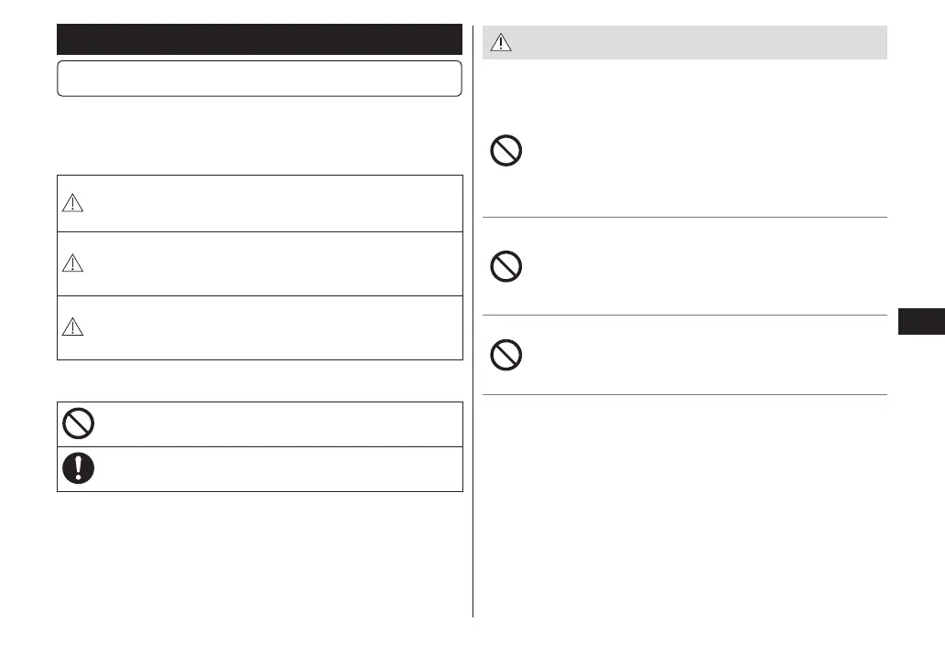Click the black exclamation mark mandatory icon

(78, 469)
